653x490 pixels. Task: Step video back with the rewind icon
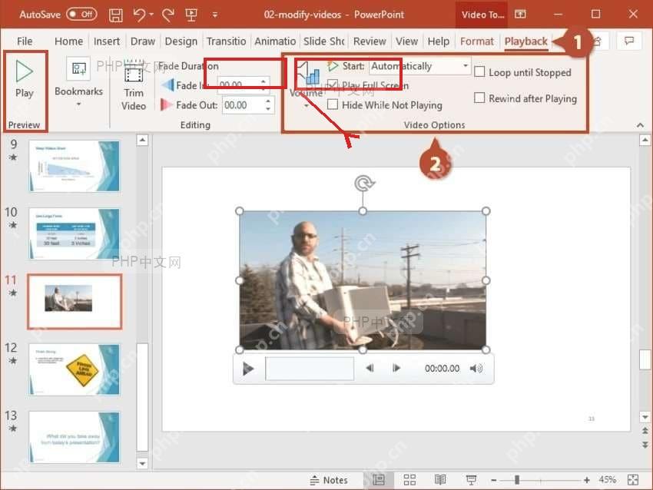click(370, 368)
